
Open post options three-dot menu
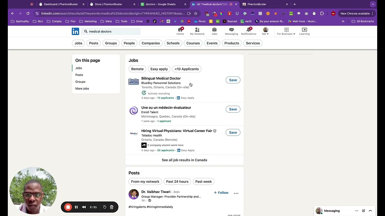236,193
